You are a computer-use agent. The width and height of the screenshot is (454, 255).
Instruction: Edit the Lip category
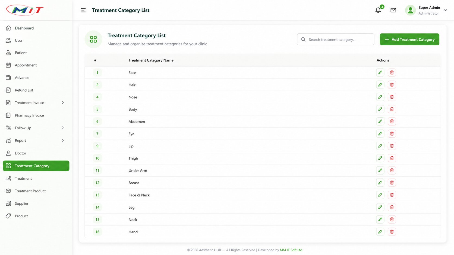click(x=380, y=146)
